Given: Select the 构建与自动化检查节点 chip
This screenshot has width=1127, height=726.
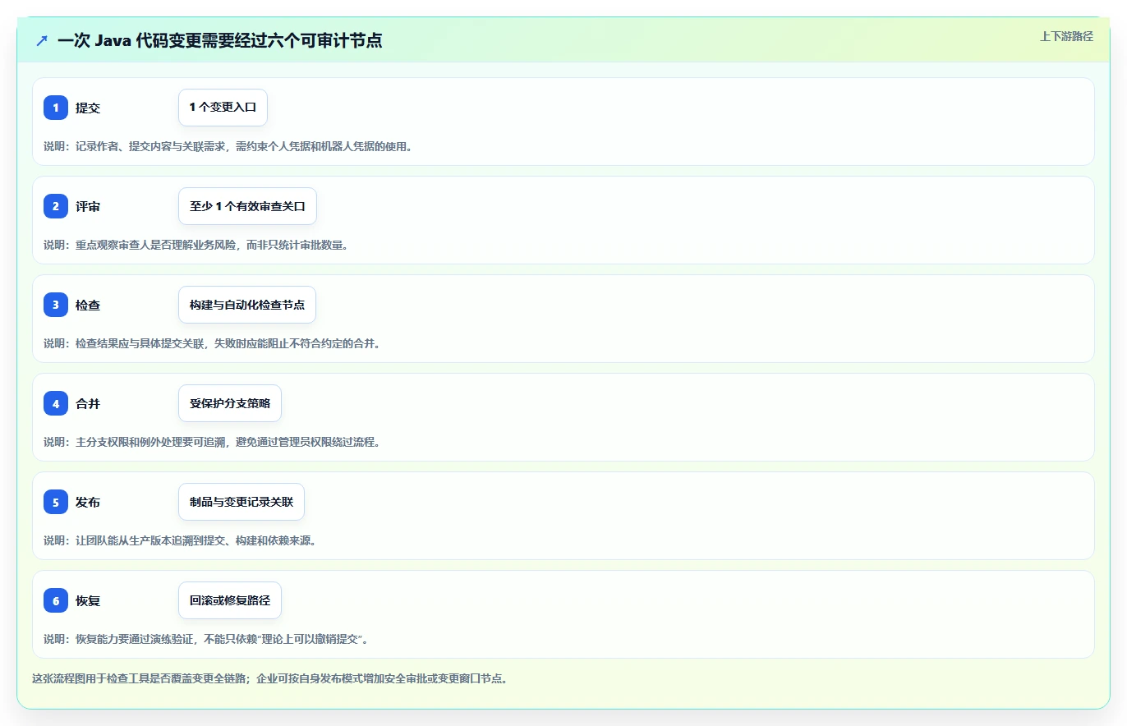Looking at the screenshot, I should [x=247, y=305].
